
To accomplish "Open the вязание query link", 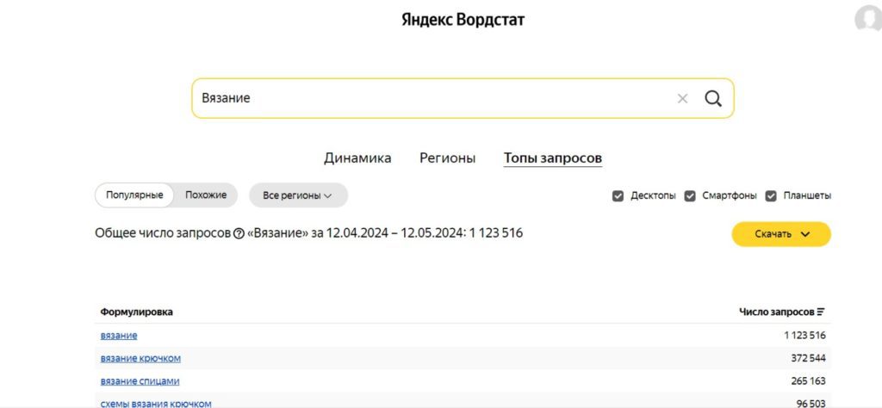I will [119, 336].
